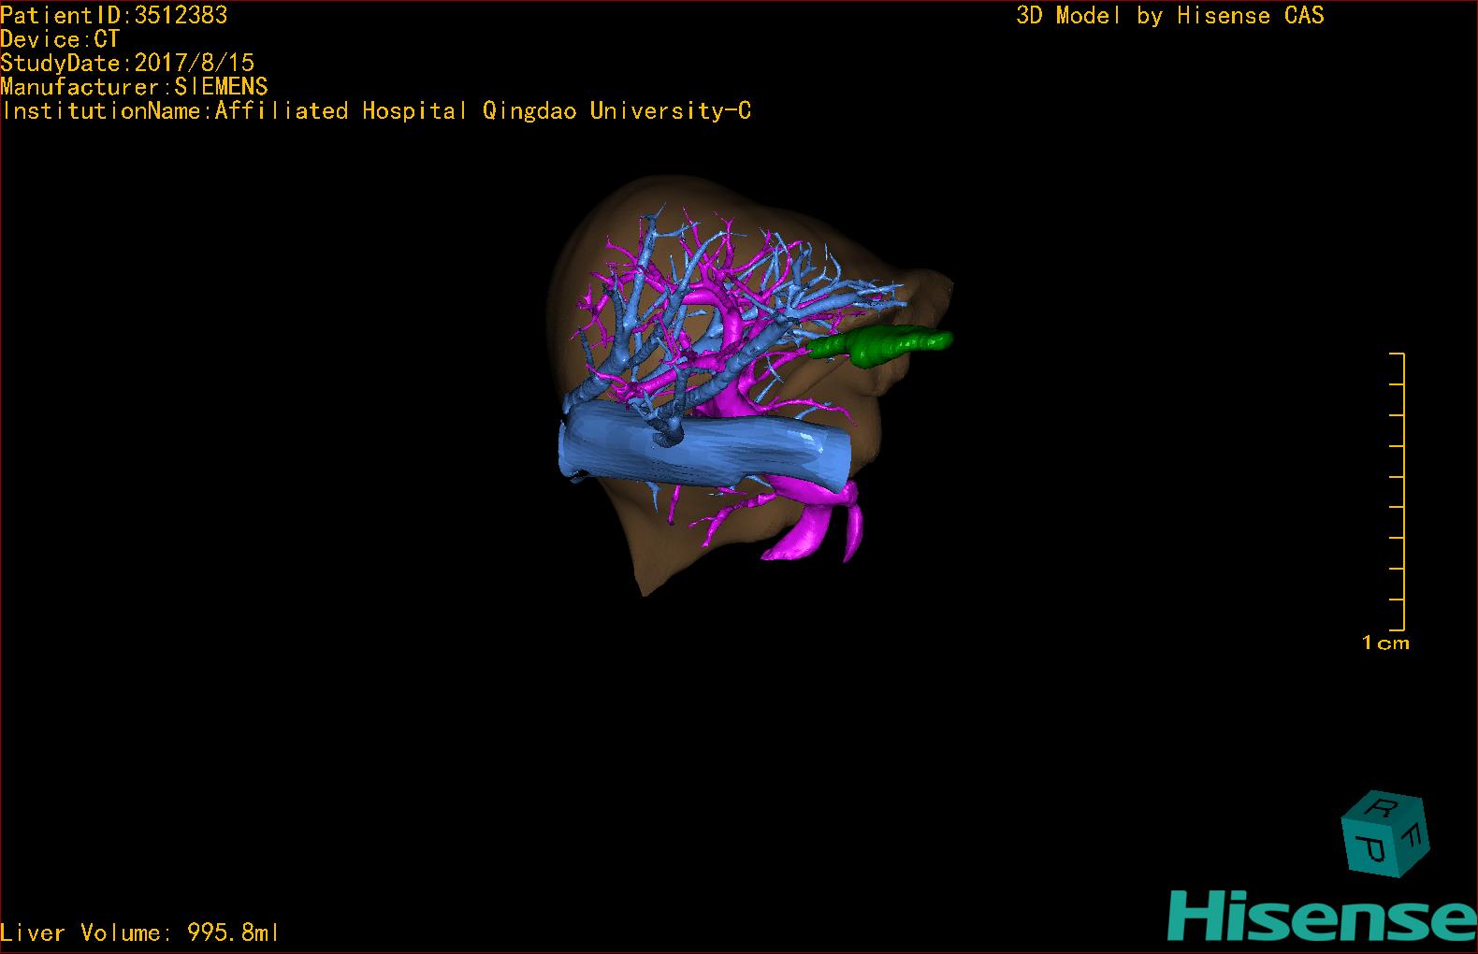
Task: Click the PatientID:3512383 text
Action: [x=114, y=15]
